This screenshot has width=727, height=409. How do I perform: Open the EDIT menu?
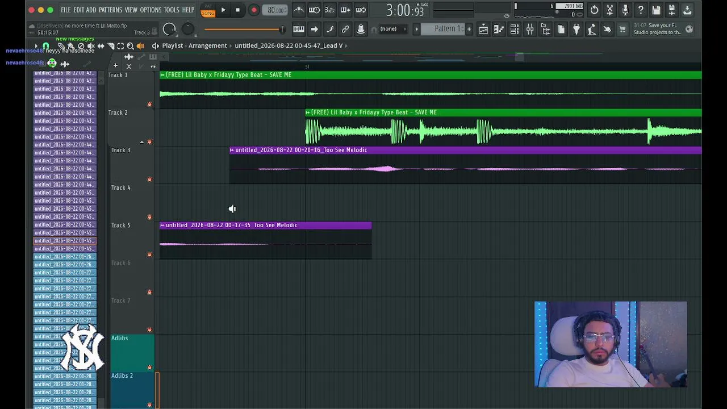point(78,10)
